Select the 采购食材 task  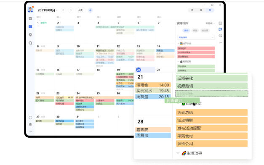point(212,136)
